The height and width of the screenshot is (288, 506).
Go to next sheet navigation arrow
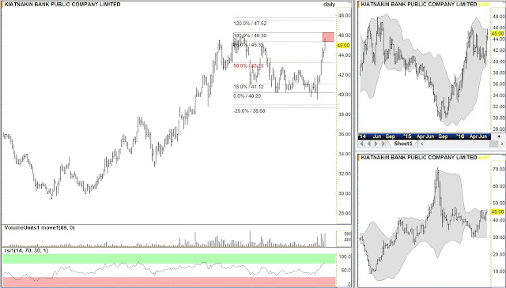coord(376,144)
